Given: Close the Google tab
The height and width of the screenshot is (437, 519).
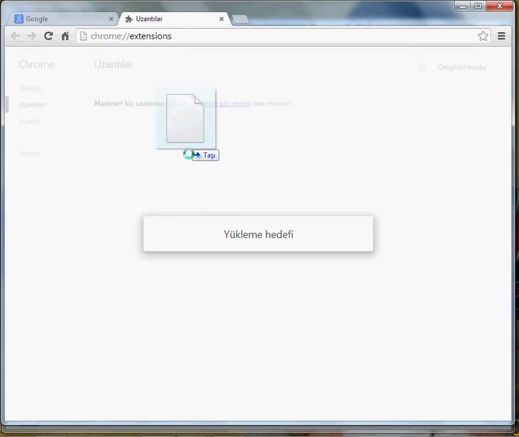Looking at the screenshot, I should click(111, 19).
